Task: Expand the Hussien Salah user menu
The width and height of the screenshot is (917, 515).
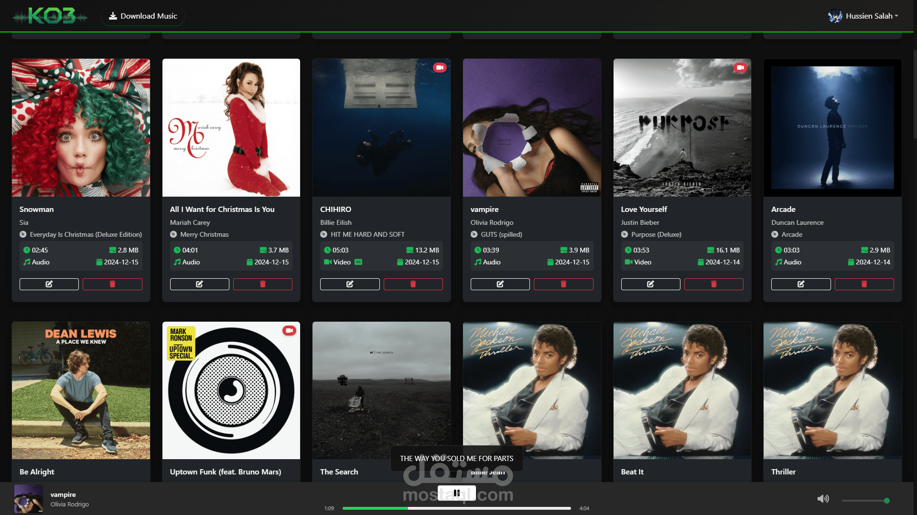Action: pos(863,16)
